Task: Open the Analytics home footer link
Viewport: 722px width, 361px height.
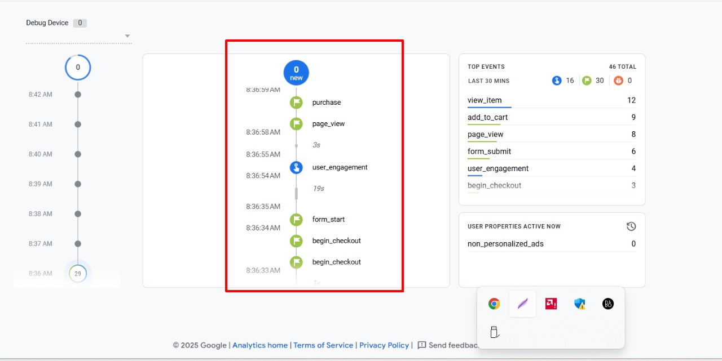Action: [x=260, y=345]
